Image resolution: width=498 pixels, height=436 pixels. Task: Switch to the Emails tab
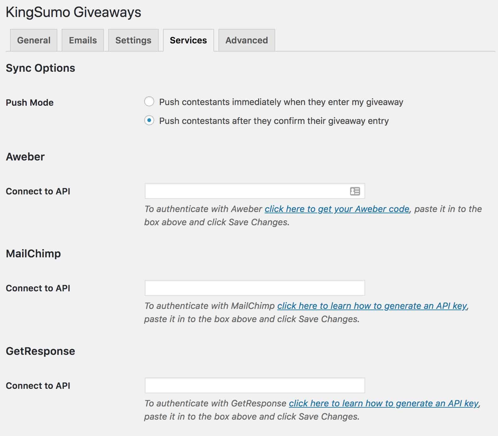[x=83, y=40]
